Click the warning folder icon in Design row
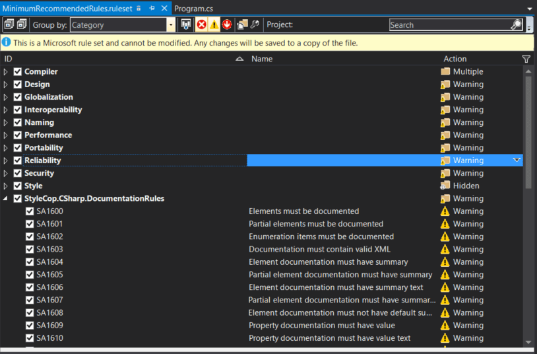Image resolution: width=537 pixels, height=354 pixels. (445, 85)
